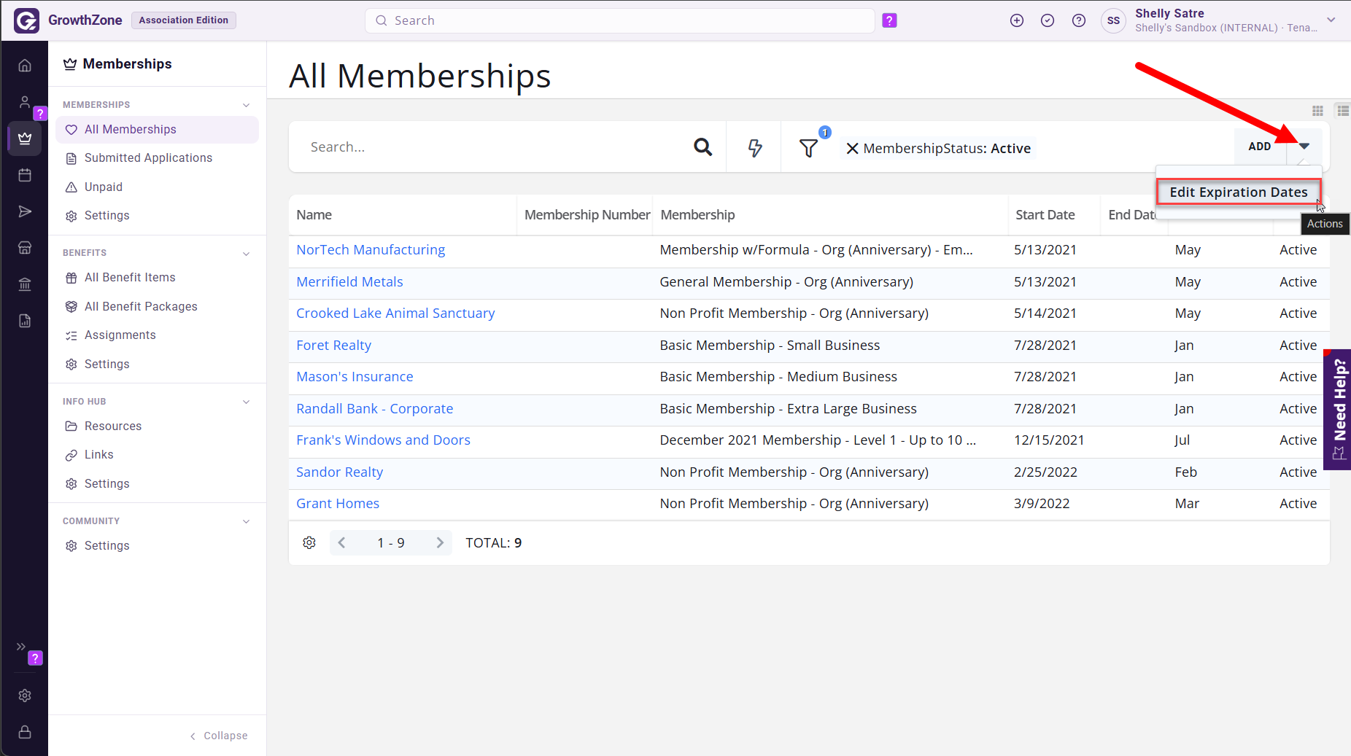The image size is (1351, 756).
Task: Open Merrifield Metals membership
Action: (349, 282)
